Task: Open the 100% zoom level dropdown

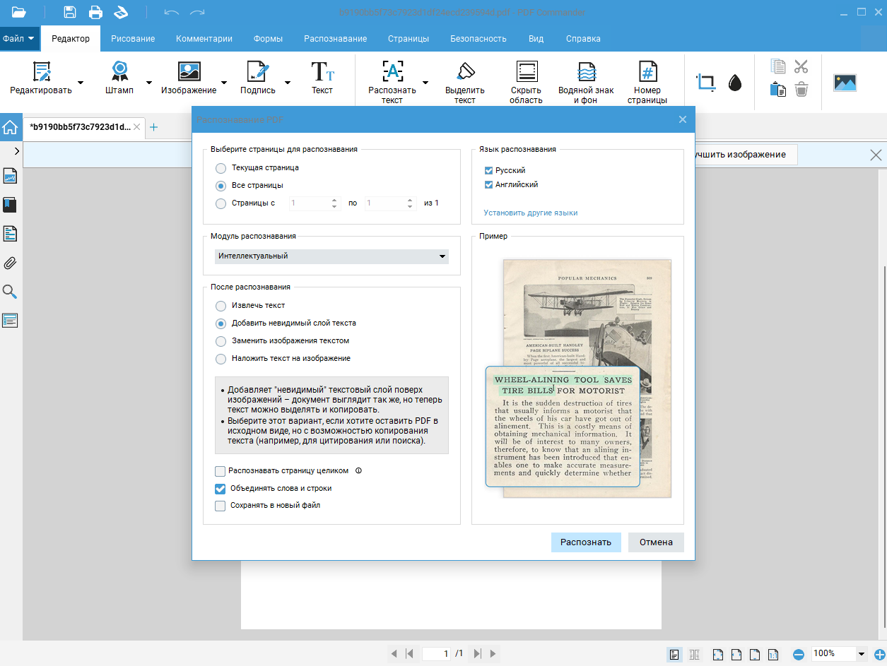Action: (x=862, y=654)
